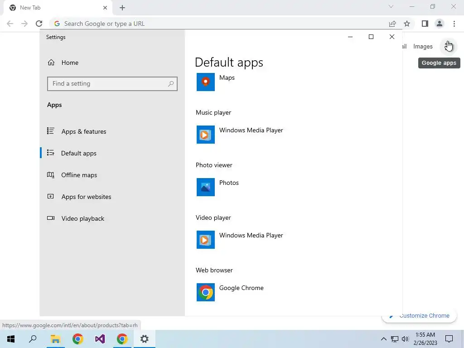464x348 pixels.
Task: Open File Explorer from taskbar
Action: click(x=55, y=339)
